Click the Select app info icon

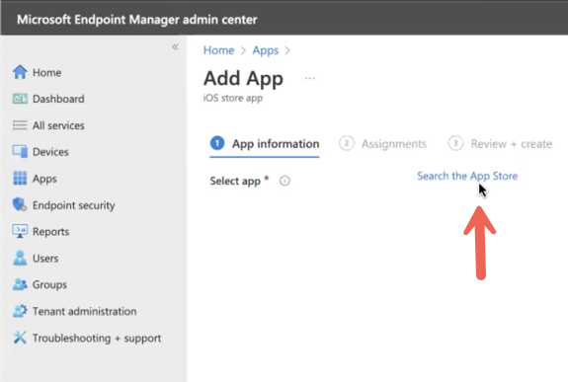click(284, 181)
